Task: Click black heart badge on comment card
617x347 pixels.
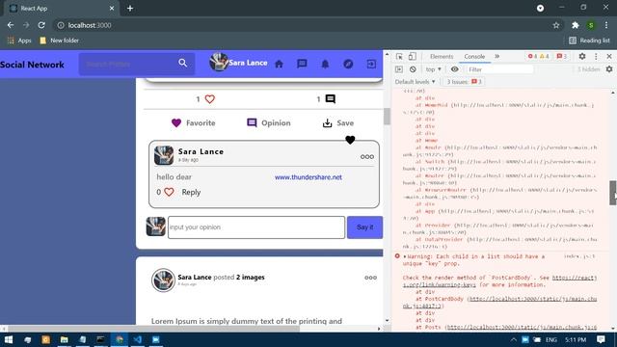Action: click(350, 140)
